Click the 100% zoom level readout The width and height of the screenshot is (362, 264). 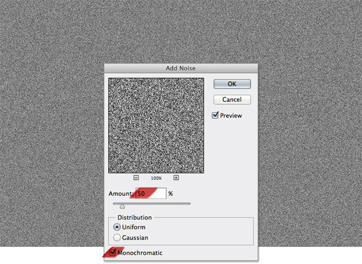click(x=156, y=178)
